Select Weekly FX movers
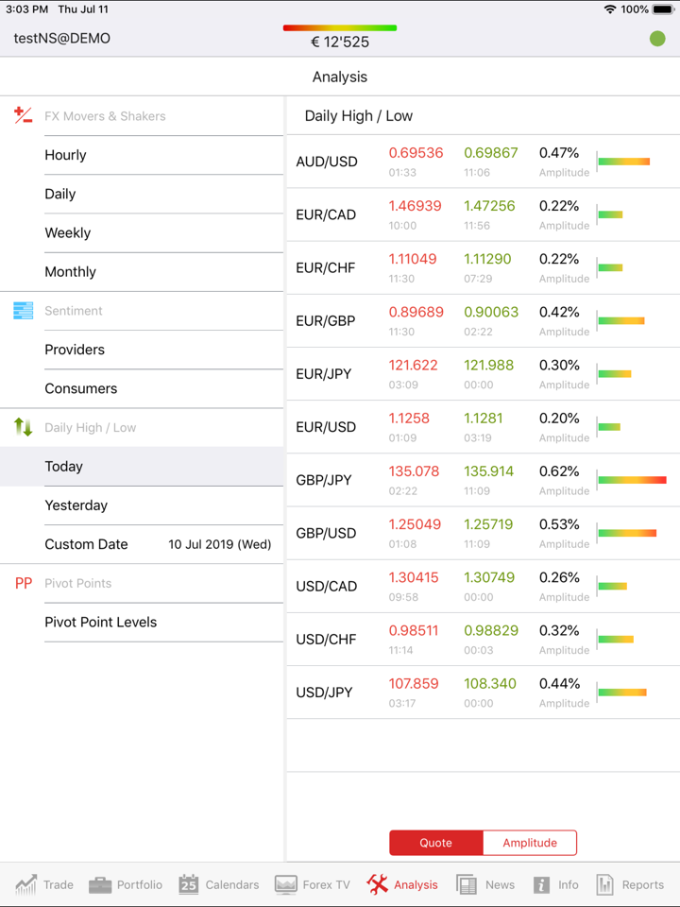 coord(142,232)
